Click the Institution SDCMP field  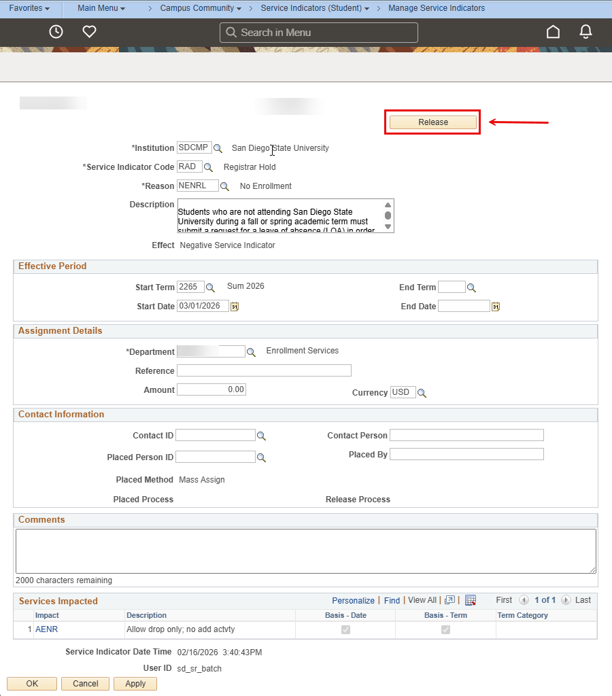194,147
